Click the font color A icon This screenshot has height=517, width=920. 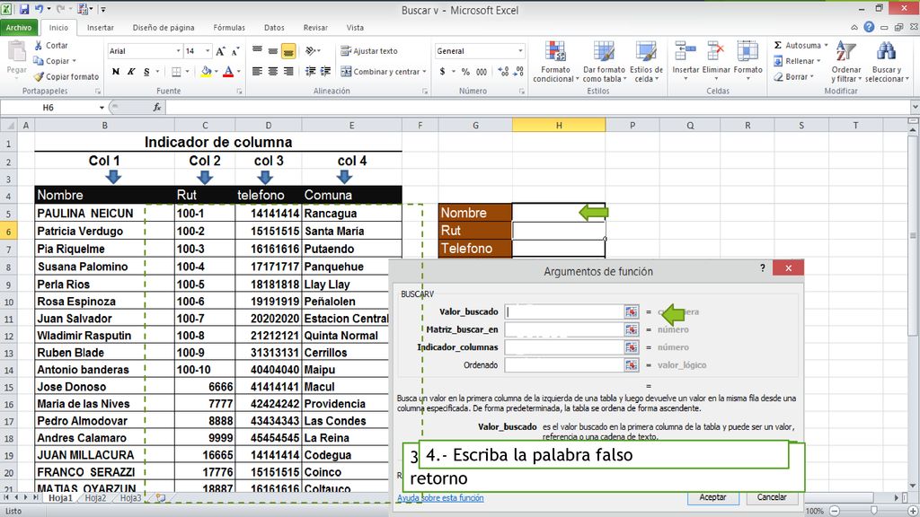[x=228, y=72]
